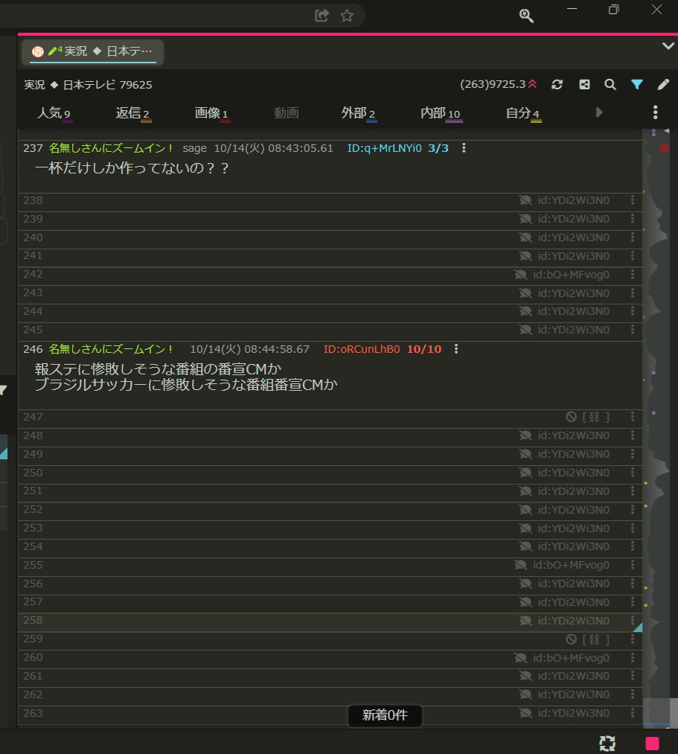Open search with the magnifier icon
Image resolution: width=678 pixels, height=754 pixels.
[610, 85]
